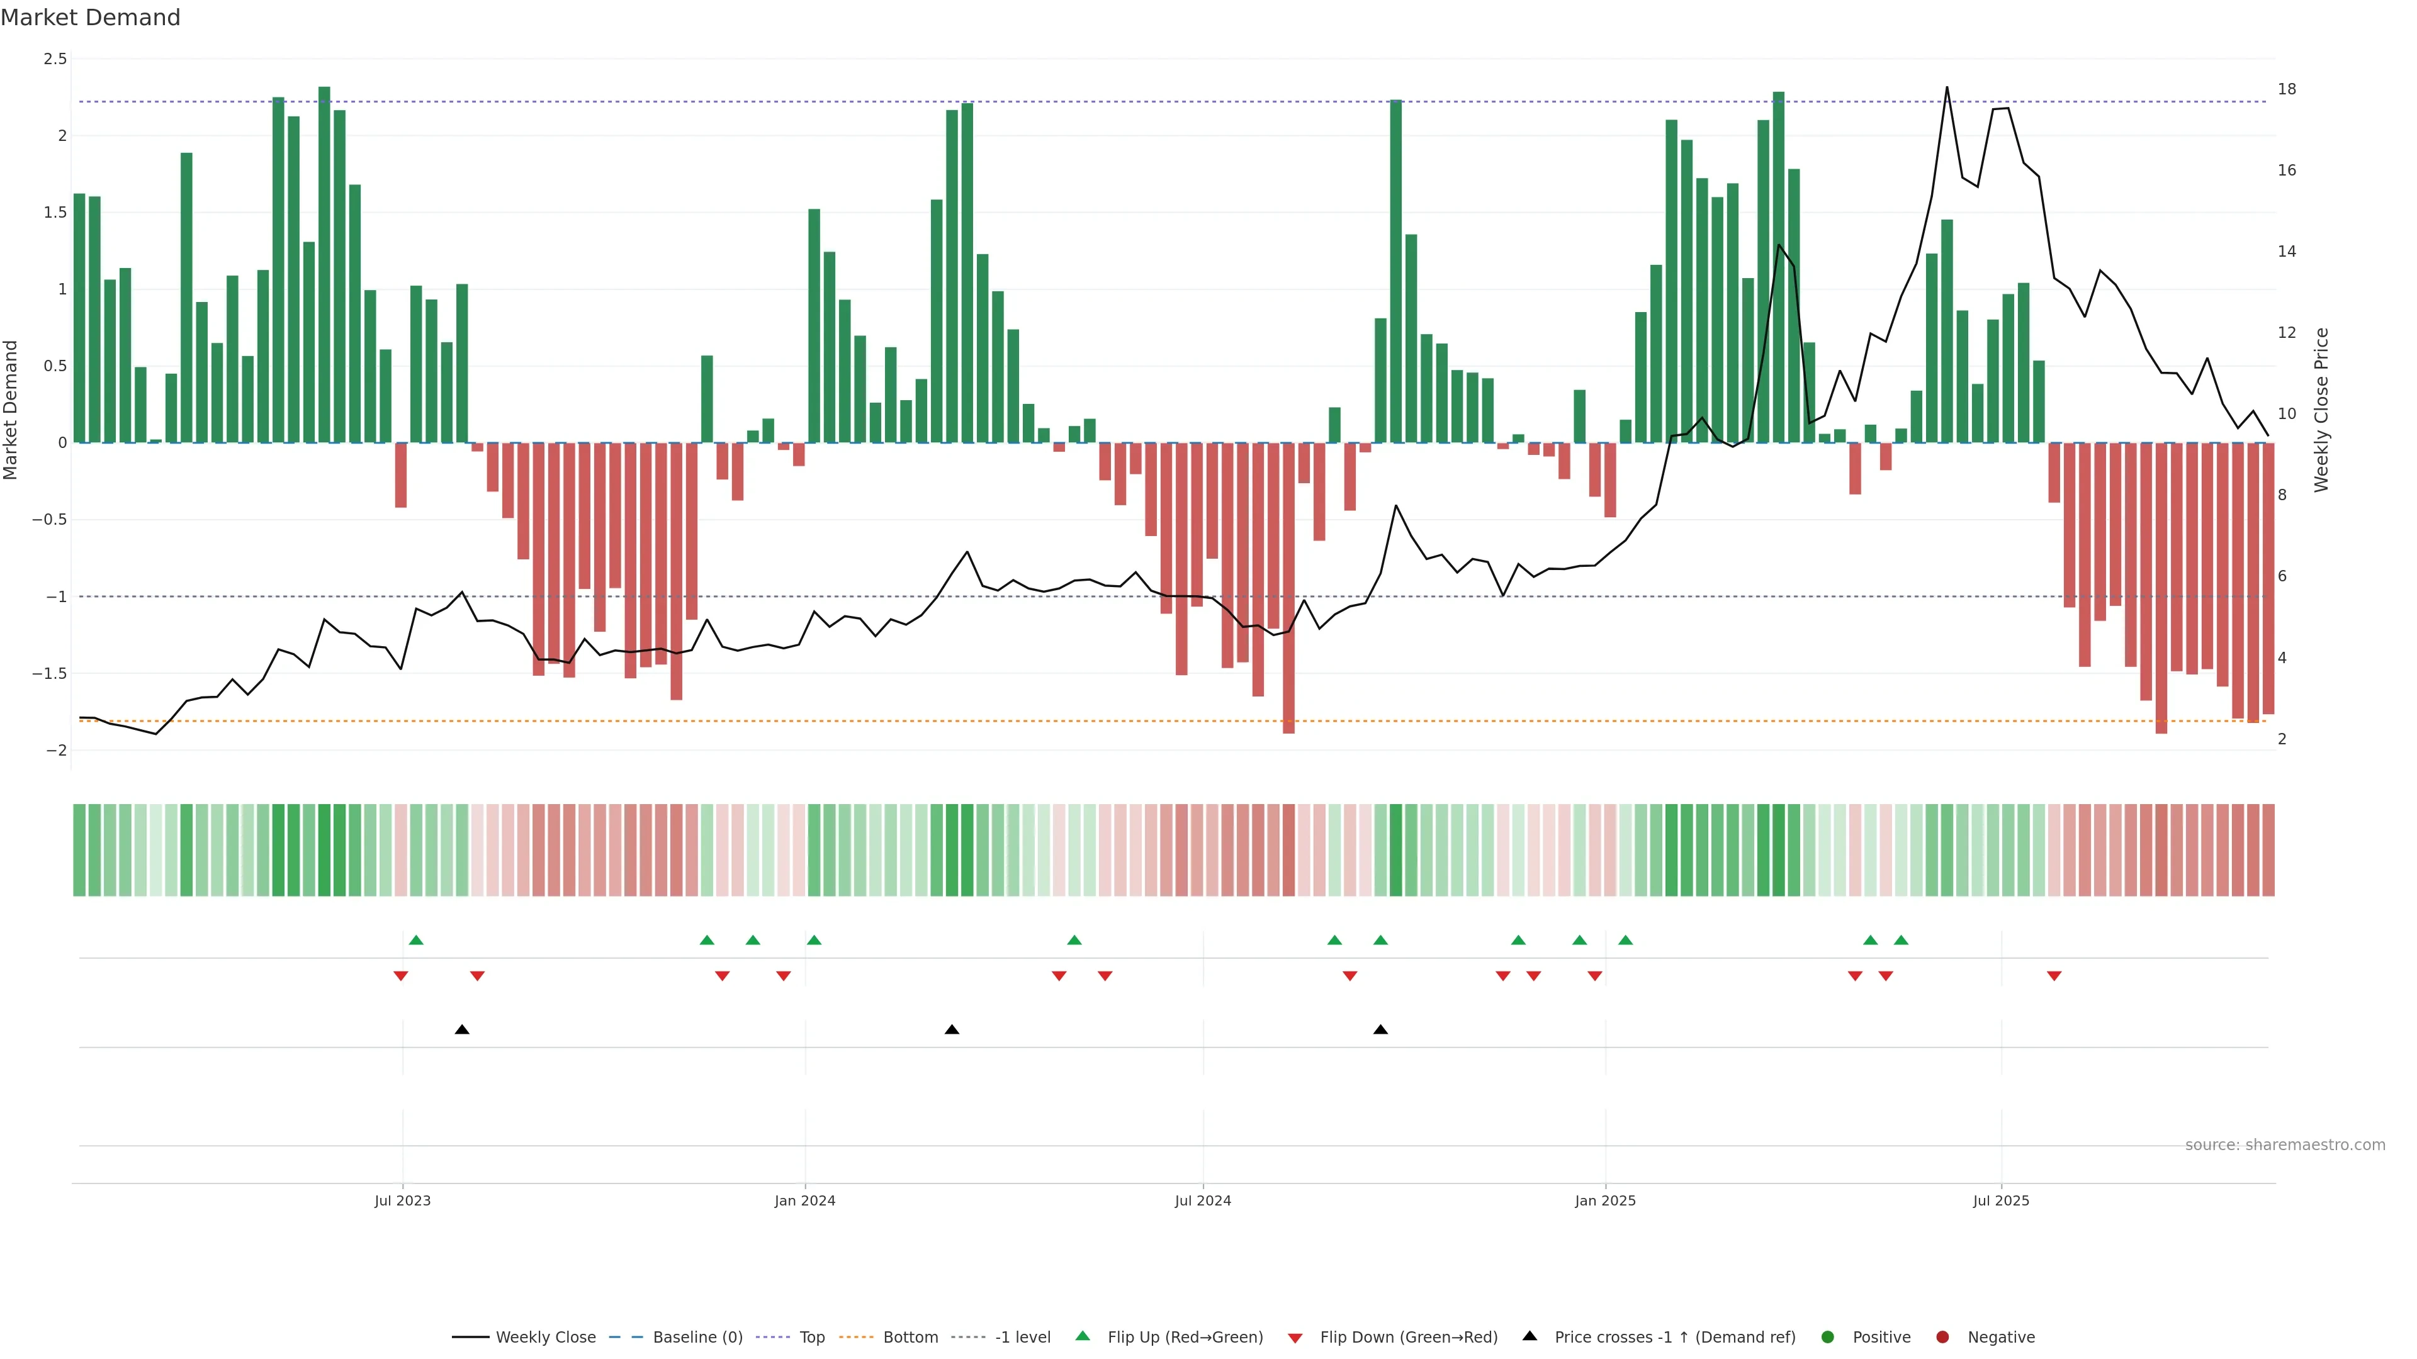Click the green Flip Up triangle legend icon
Image resolution: width=2417 pixels, height=1359 pixels.
click(x=1082, y=1336)
